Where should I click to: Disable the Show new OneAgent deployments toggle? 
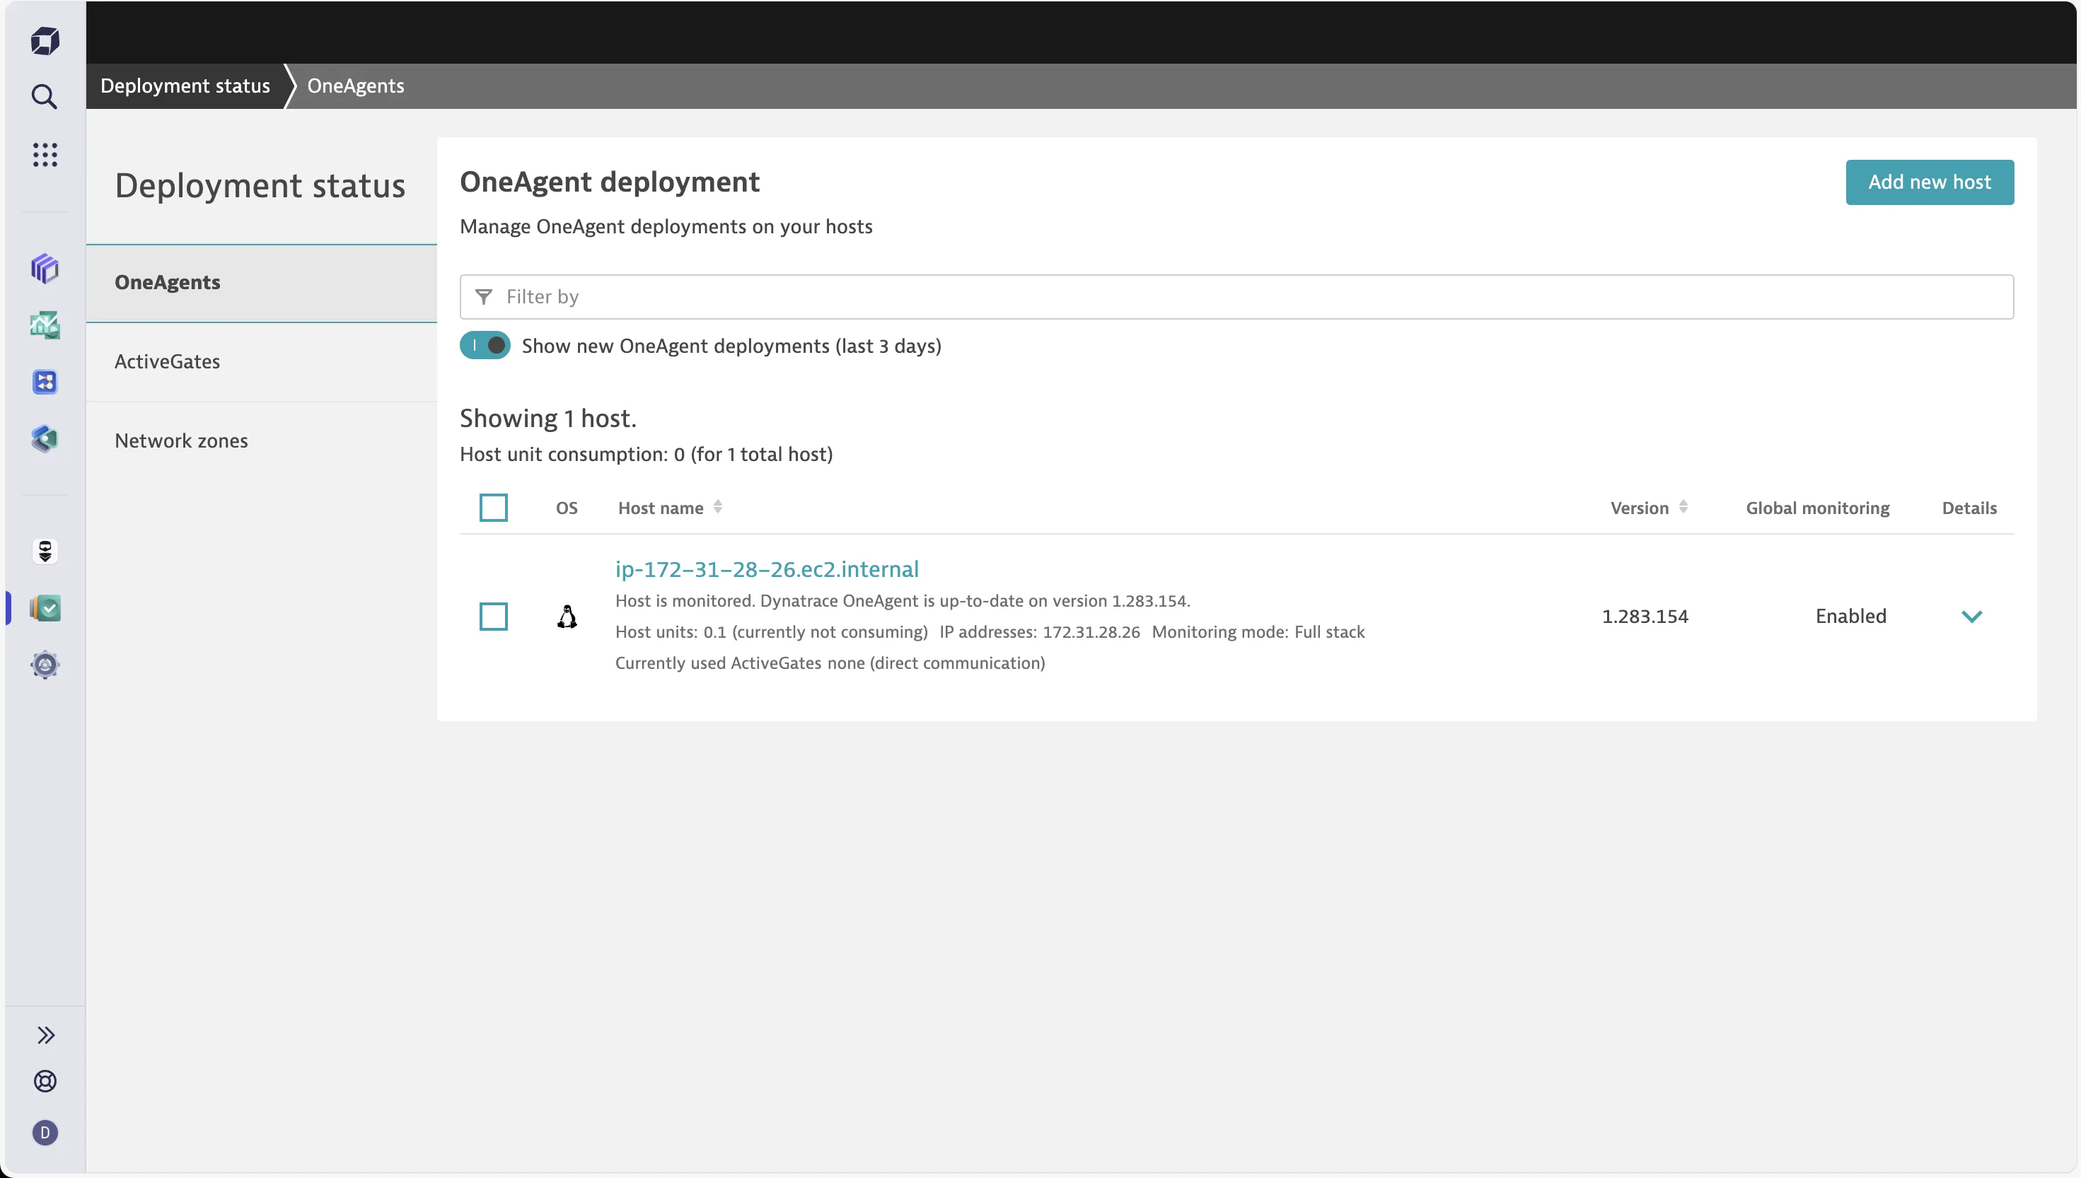(x=485, y=344)
